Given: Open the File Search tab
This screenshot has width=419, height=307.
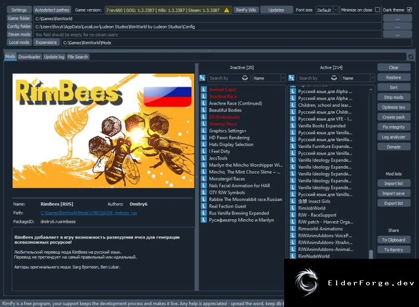Looking at the screenshot, I should 78,57.
